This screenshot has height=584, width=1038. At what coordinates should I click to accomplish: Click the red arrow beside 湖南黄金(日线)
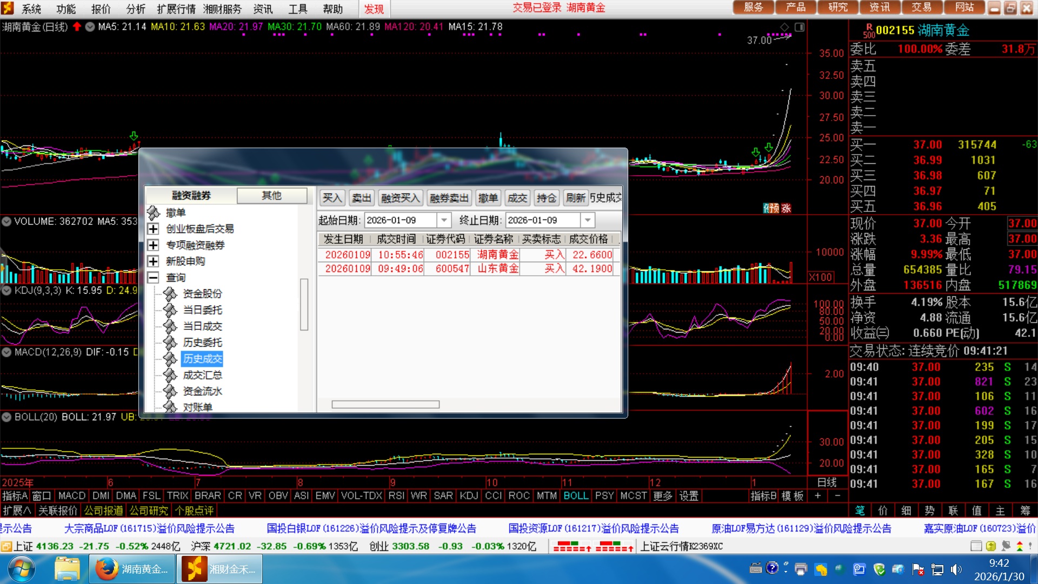(77, 26)
